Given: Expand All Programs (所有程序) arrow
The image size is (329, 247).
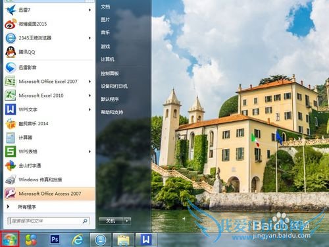Looking at the screenshot, I should click(8, 207).
